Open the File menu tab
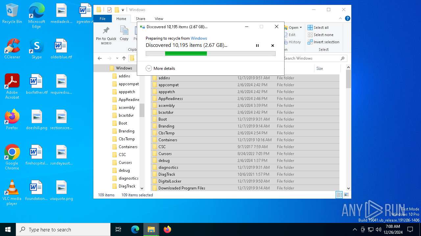421x236 pixels. 103,19
